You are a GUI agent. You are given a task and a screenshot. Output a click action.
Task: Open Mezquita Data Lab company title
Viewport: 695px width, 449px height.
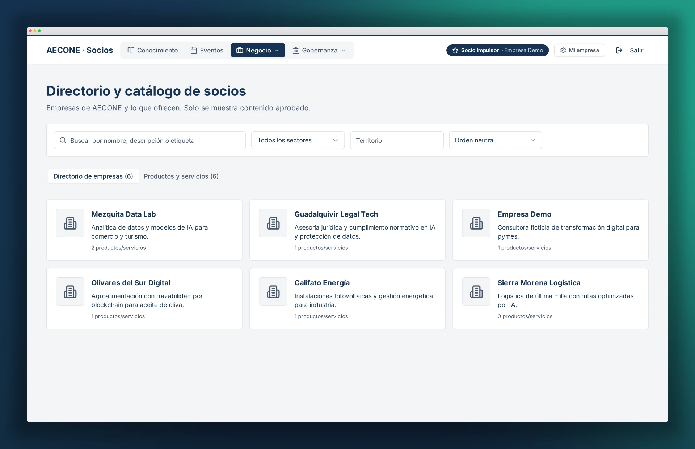coord(123,214)
